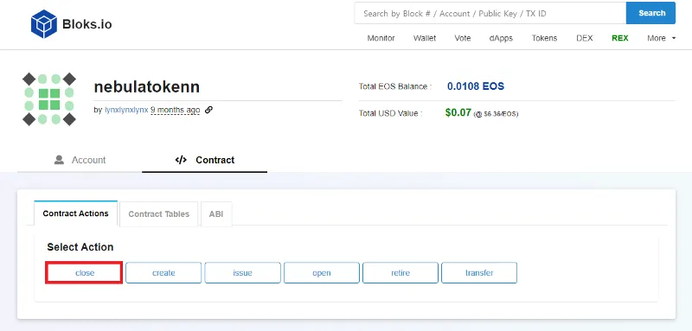
Task: Open the Tokens menu item
Action: 544,38
